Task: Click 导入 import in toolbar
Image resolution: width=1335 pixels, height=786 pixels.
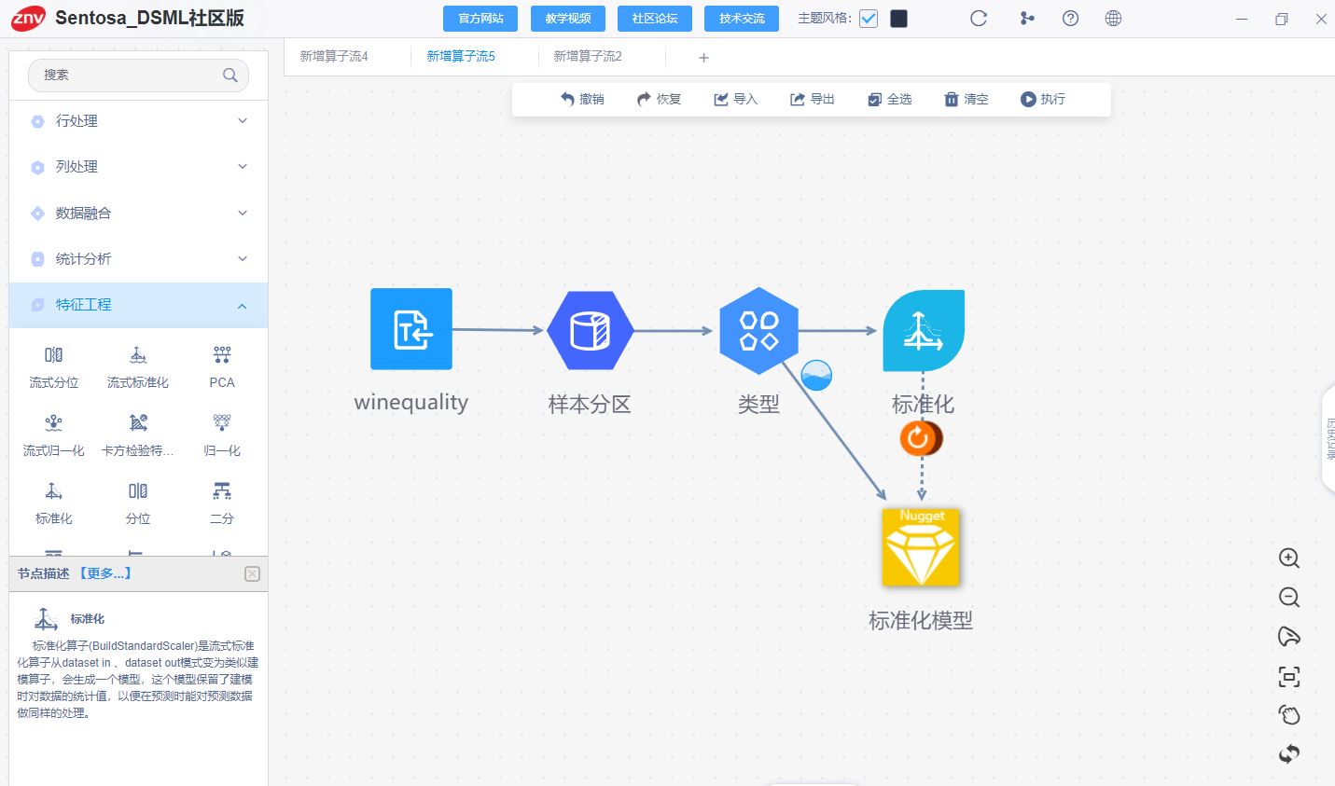Action: (x=735, y=99)
